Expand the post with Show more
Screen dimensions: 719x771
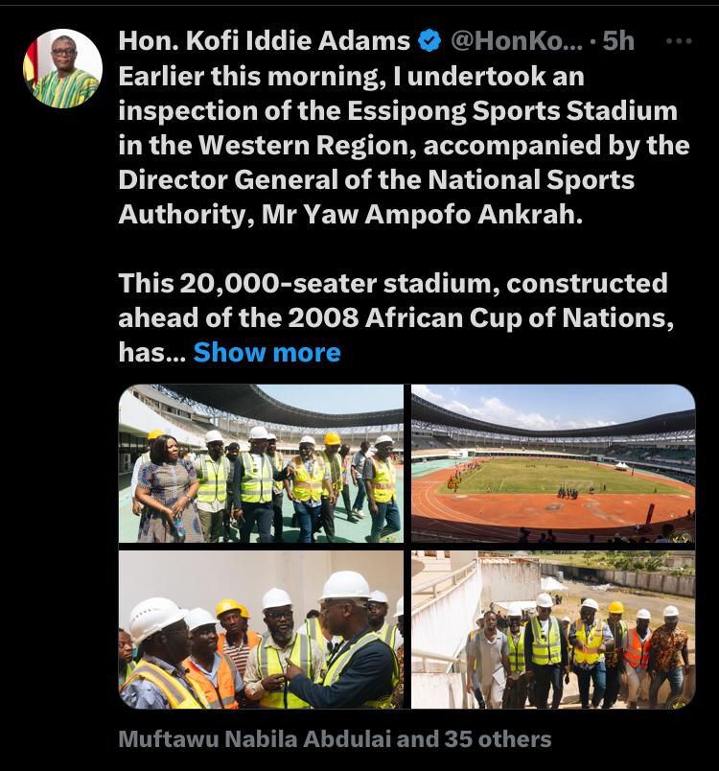(267, 353)
